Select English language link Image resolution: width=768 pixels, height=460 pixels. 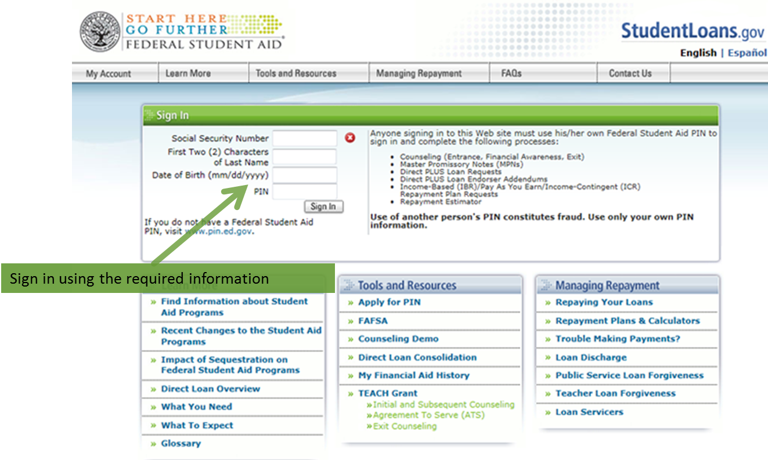coord(698,53)
